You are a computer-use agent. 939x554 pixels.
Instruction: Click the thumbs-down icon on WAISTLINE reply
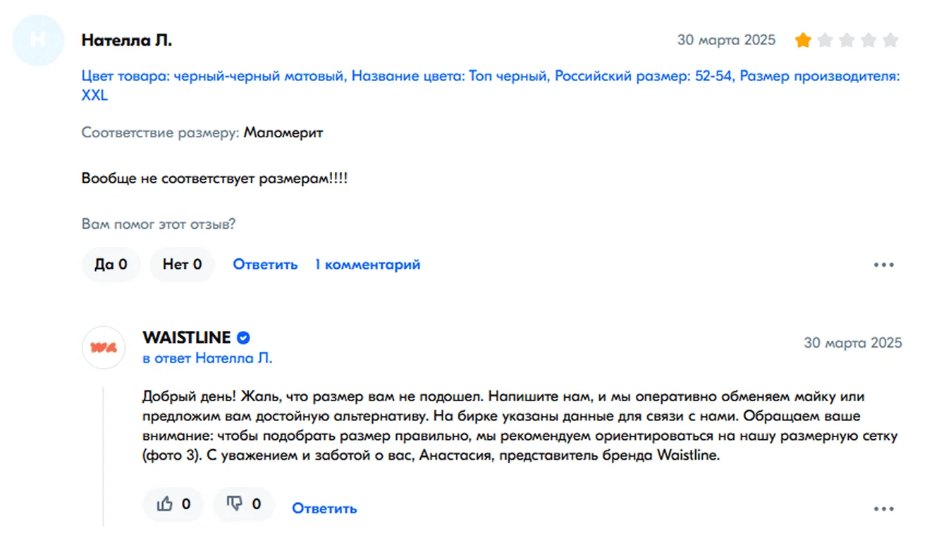(235, 504)
